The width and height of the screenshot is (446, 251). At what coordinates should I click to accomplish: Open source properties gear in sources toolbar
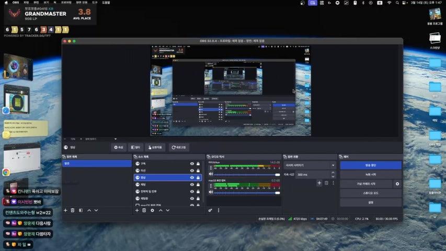[x=152, y=210]
